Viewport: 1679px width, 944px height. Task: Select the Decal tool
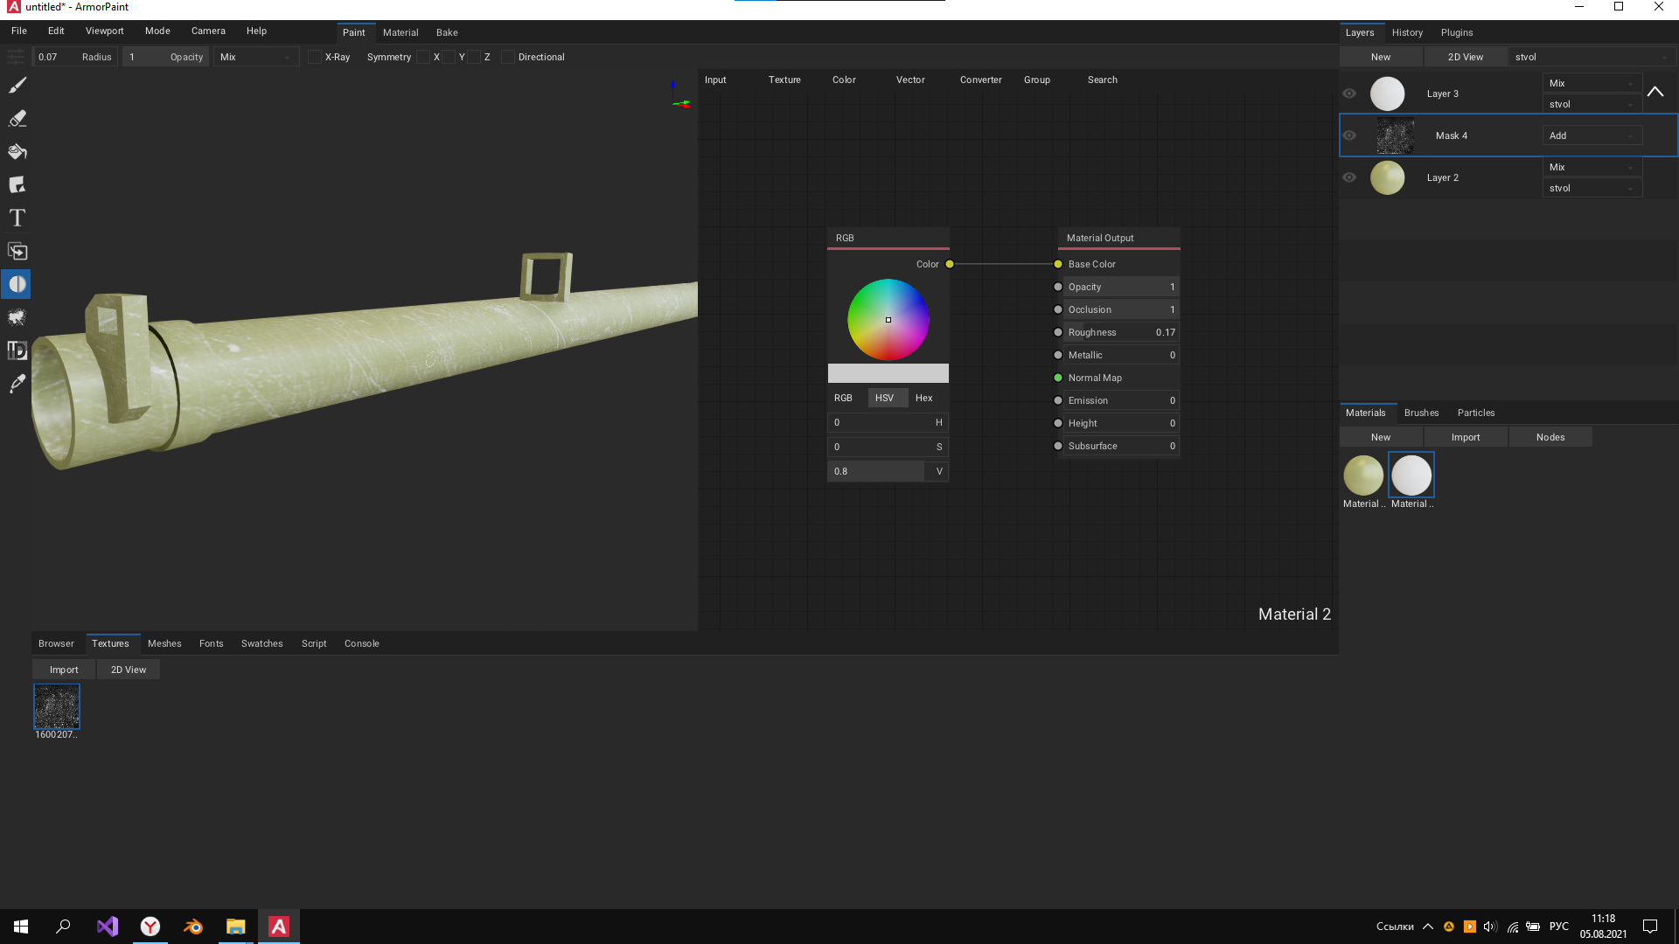[17, 184]
